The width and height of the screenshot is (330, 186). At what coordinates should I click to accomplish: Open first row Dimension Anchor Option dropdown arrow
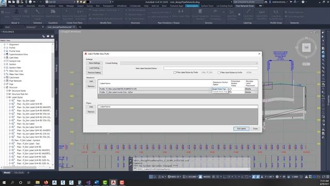[229, 89]
